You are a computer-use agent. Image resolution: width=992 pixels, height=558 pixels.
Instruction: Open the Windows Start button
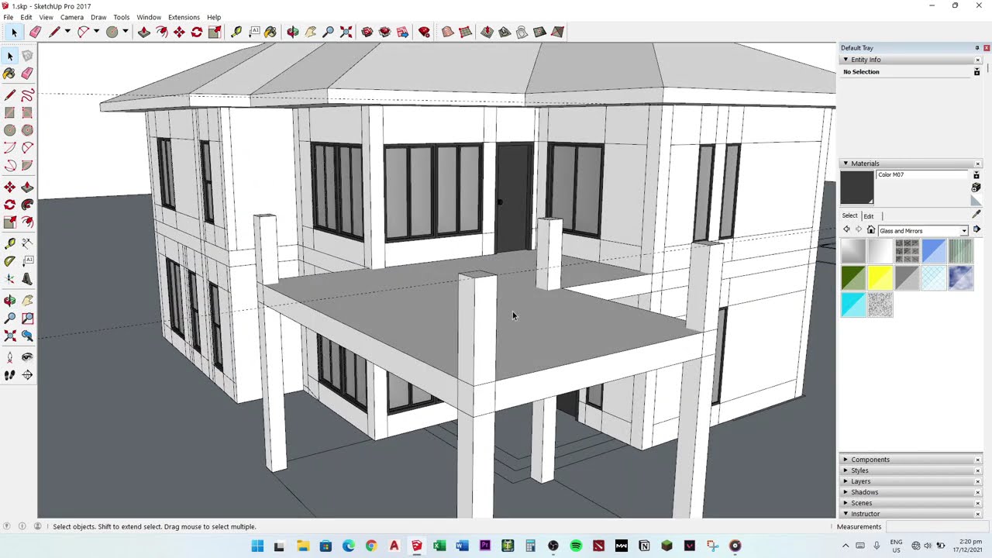pos(257,546)
